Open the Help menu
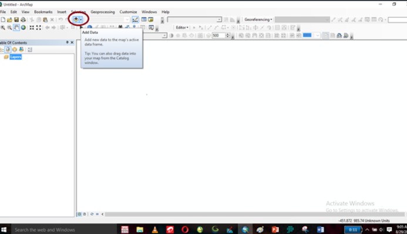 [166, 12]
